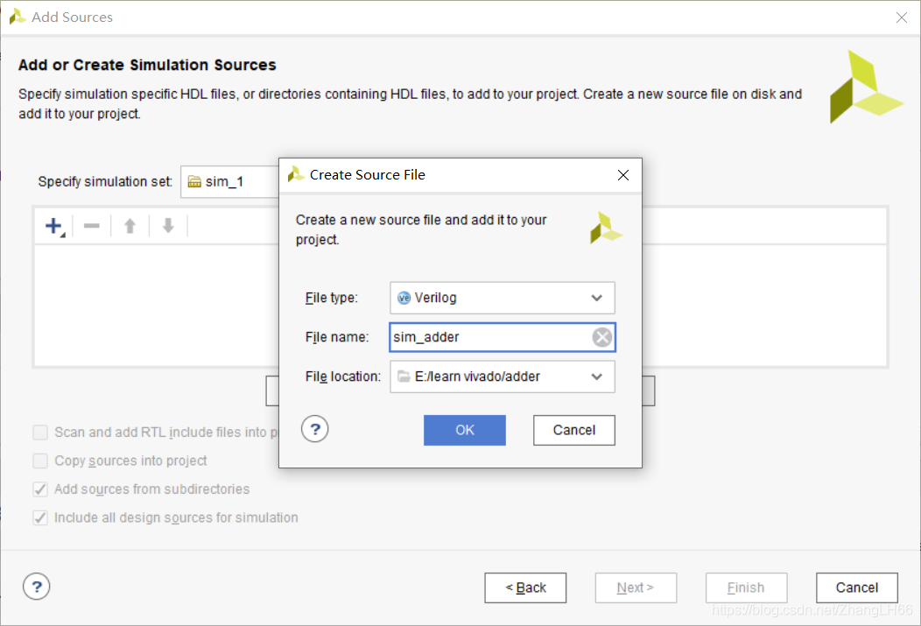This screenshot has height=626, width=921.
Task: Cancel the Add Sources wizard
Action: click(x=856, y=587)
